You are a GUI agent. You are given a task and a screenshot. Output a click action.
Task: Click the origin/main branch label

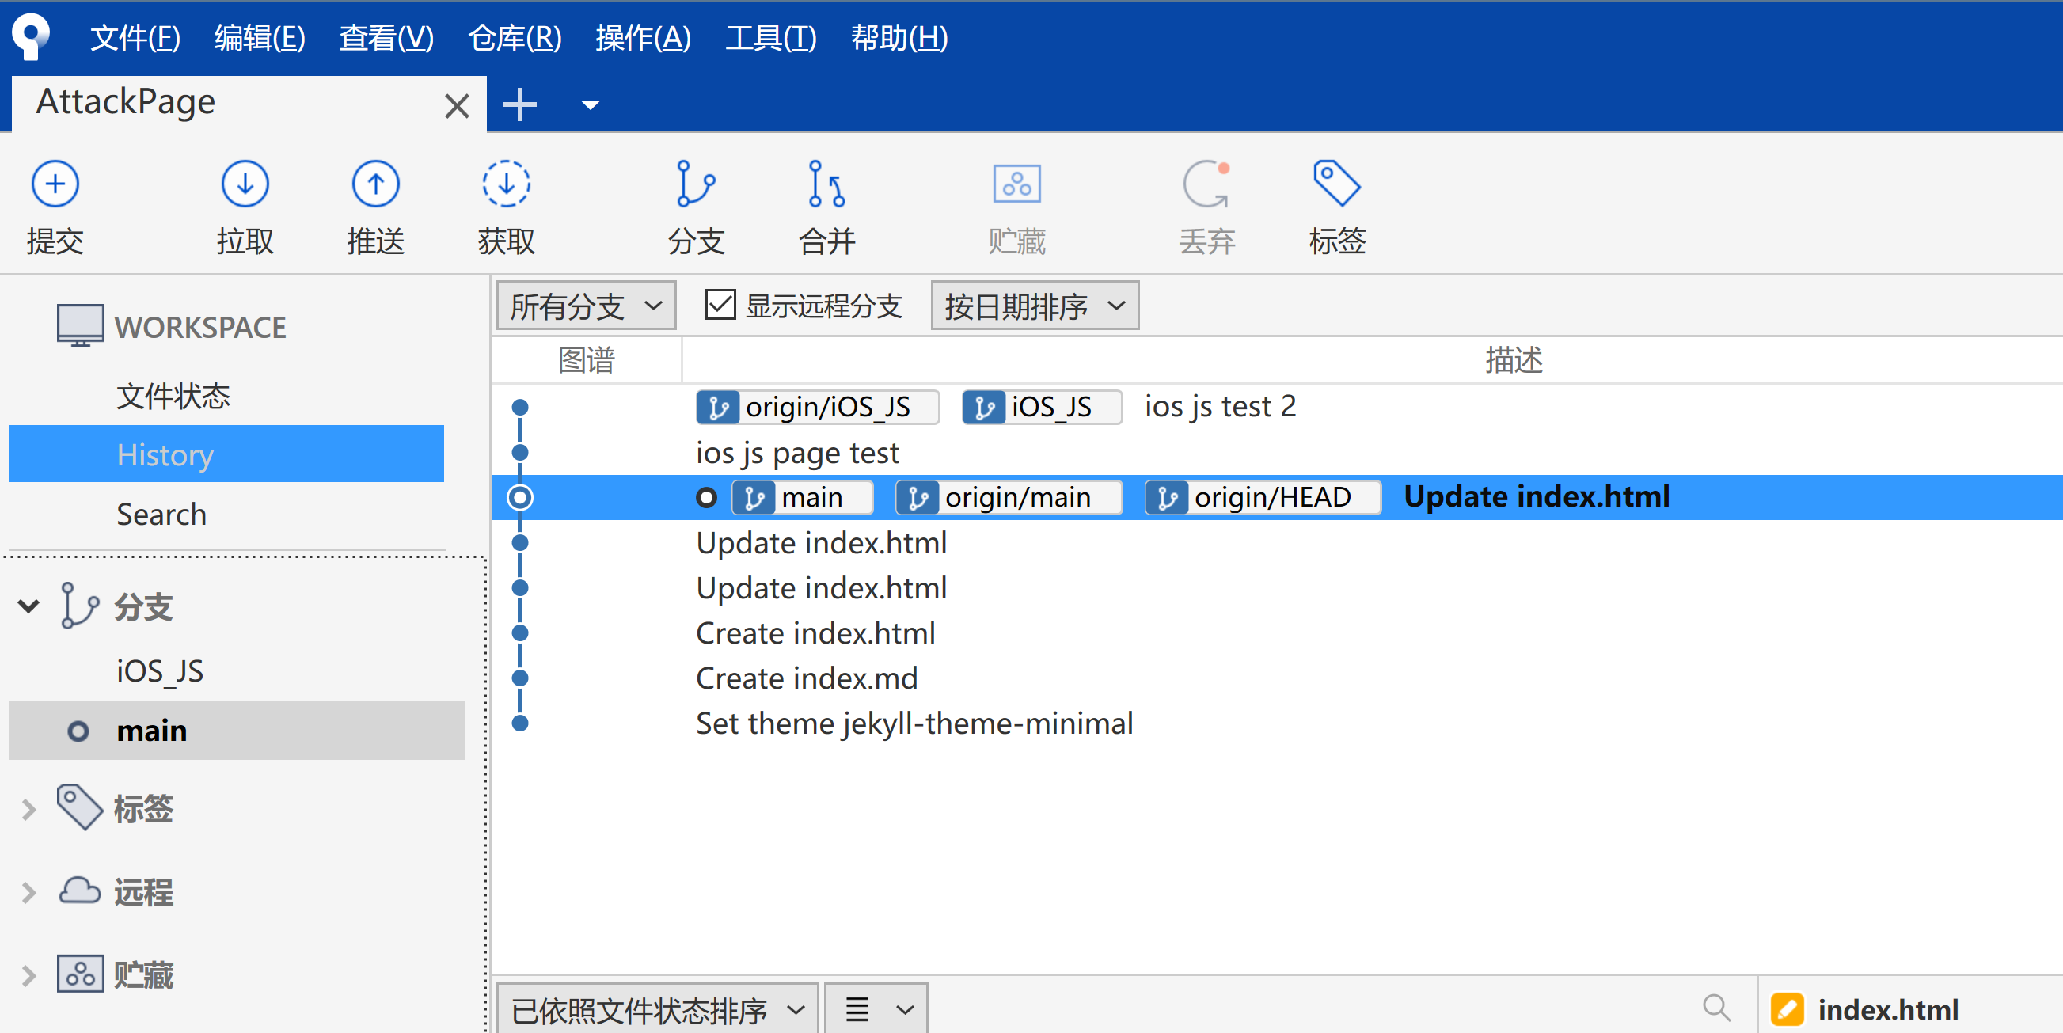(1008, 497)
